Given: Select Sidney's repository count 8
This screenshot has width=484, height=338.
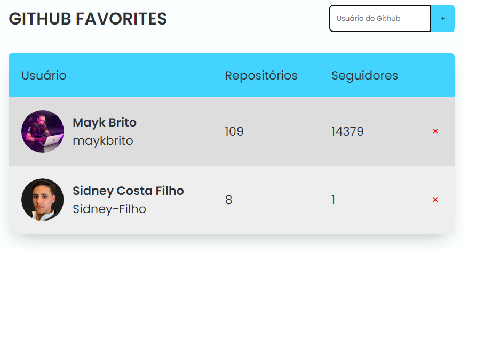Looking at the screenshot, I should (228, 200).
